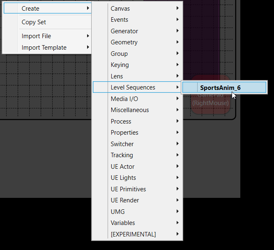Image resolution: width=274 pixels, height=250 pixels.
Task: Open the [EXPERIMENTAL] submenu
Action: (133, 234)
